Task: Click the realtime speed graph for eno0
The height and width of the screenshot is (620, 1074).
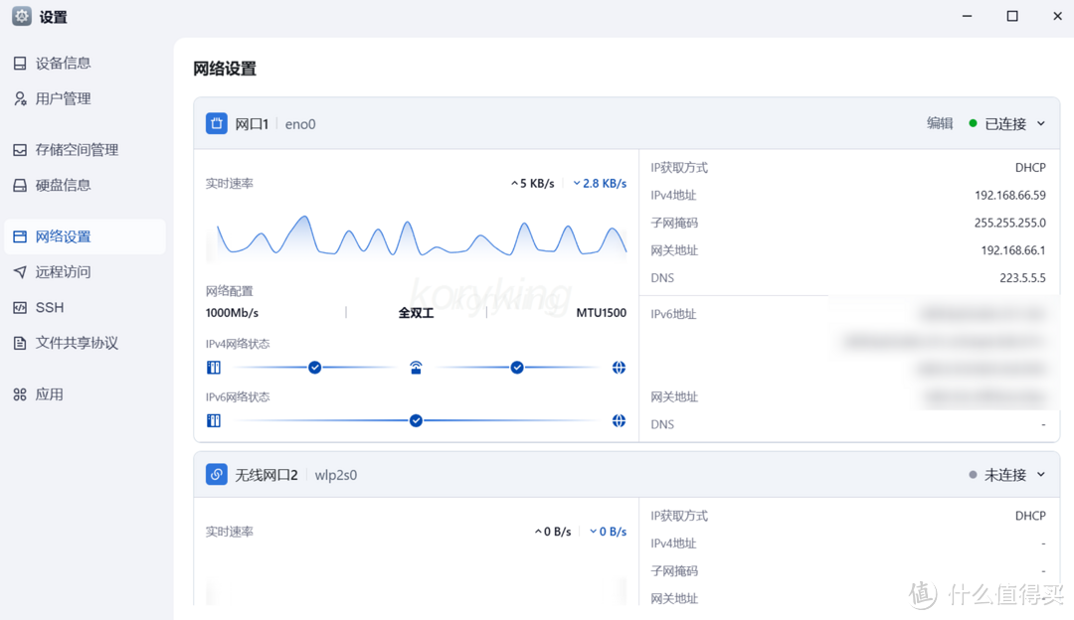Action: click(418, 233)
